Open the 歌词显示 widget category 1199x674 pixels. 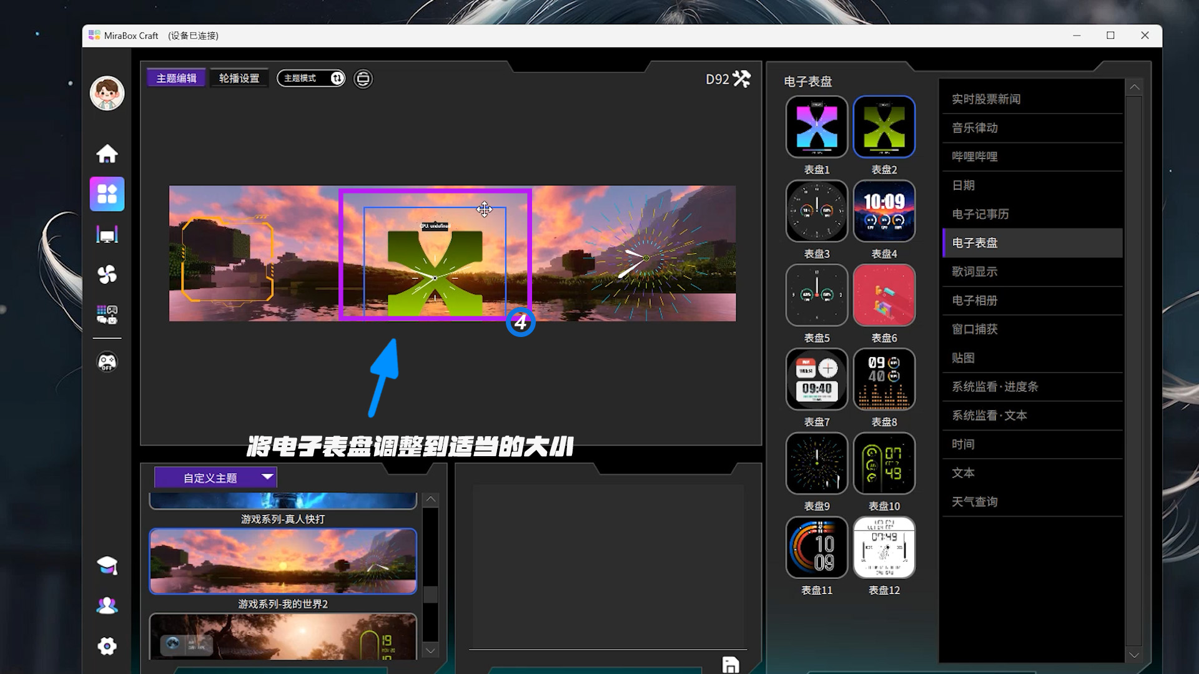[x=1032, y=271]
